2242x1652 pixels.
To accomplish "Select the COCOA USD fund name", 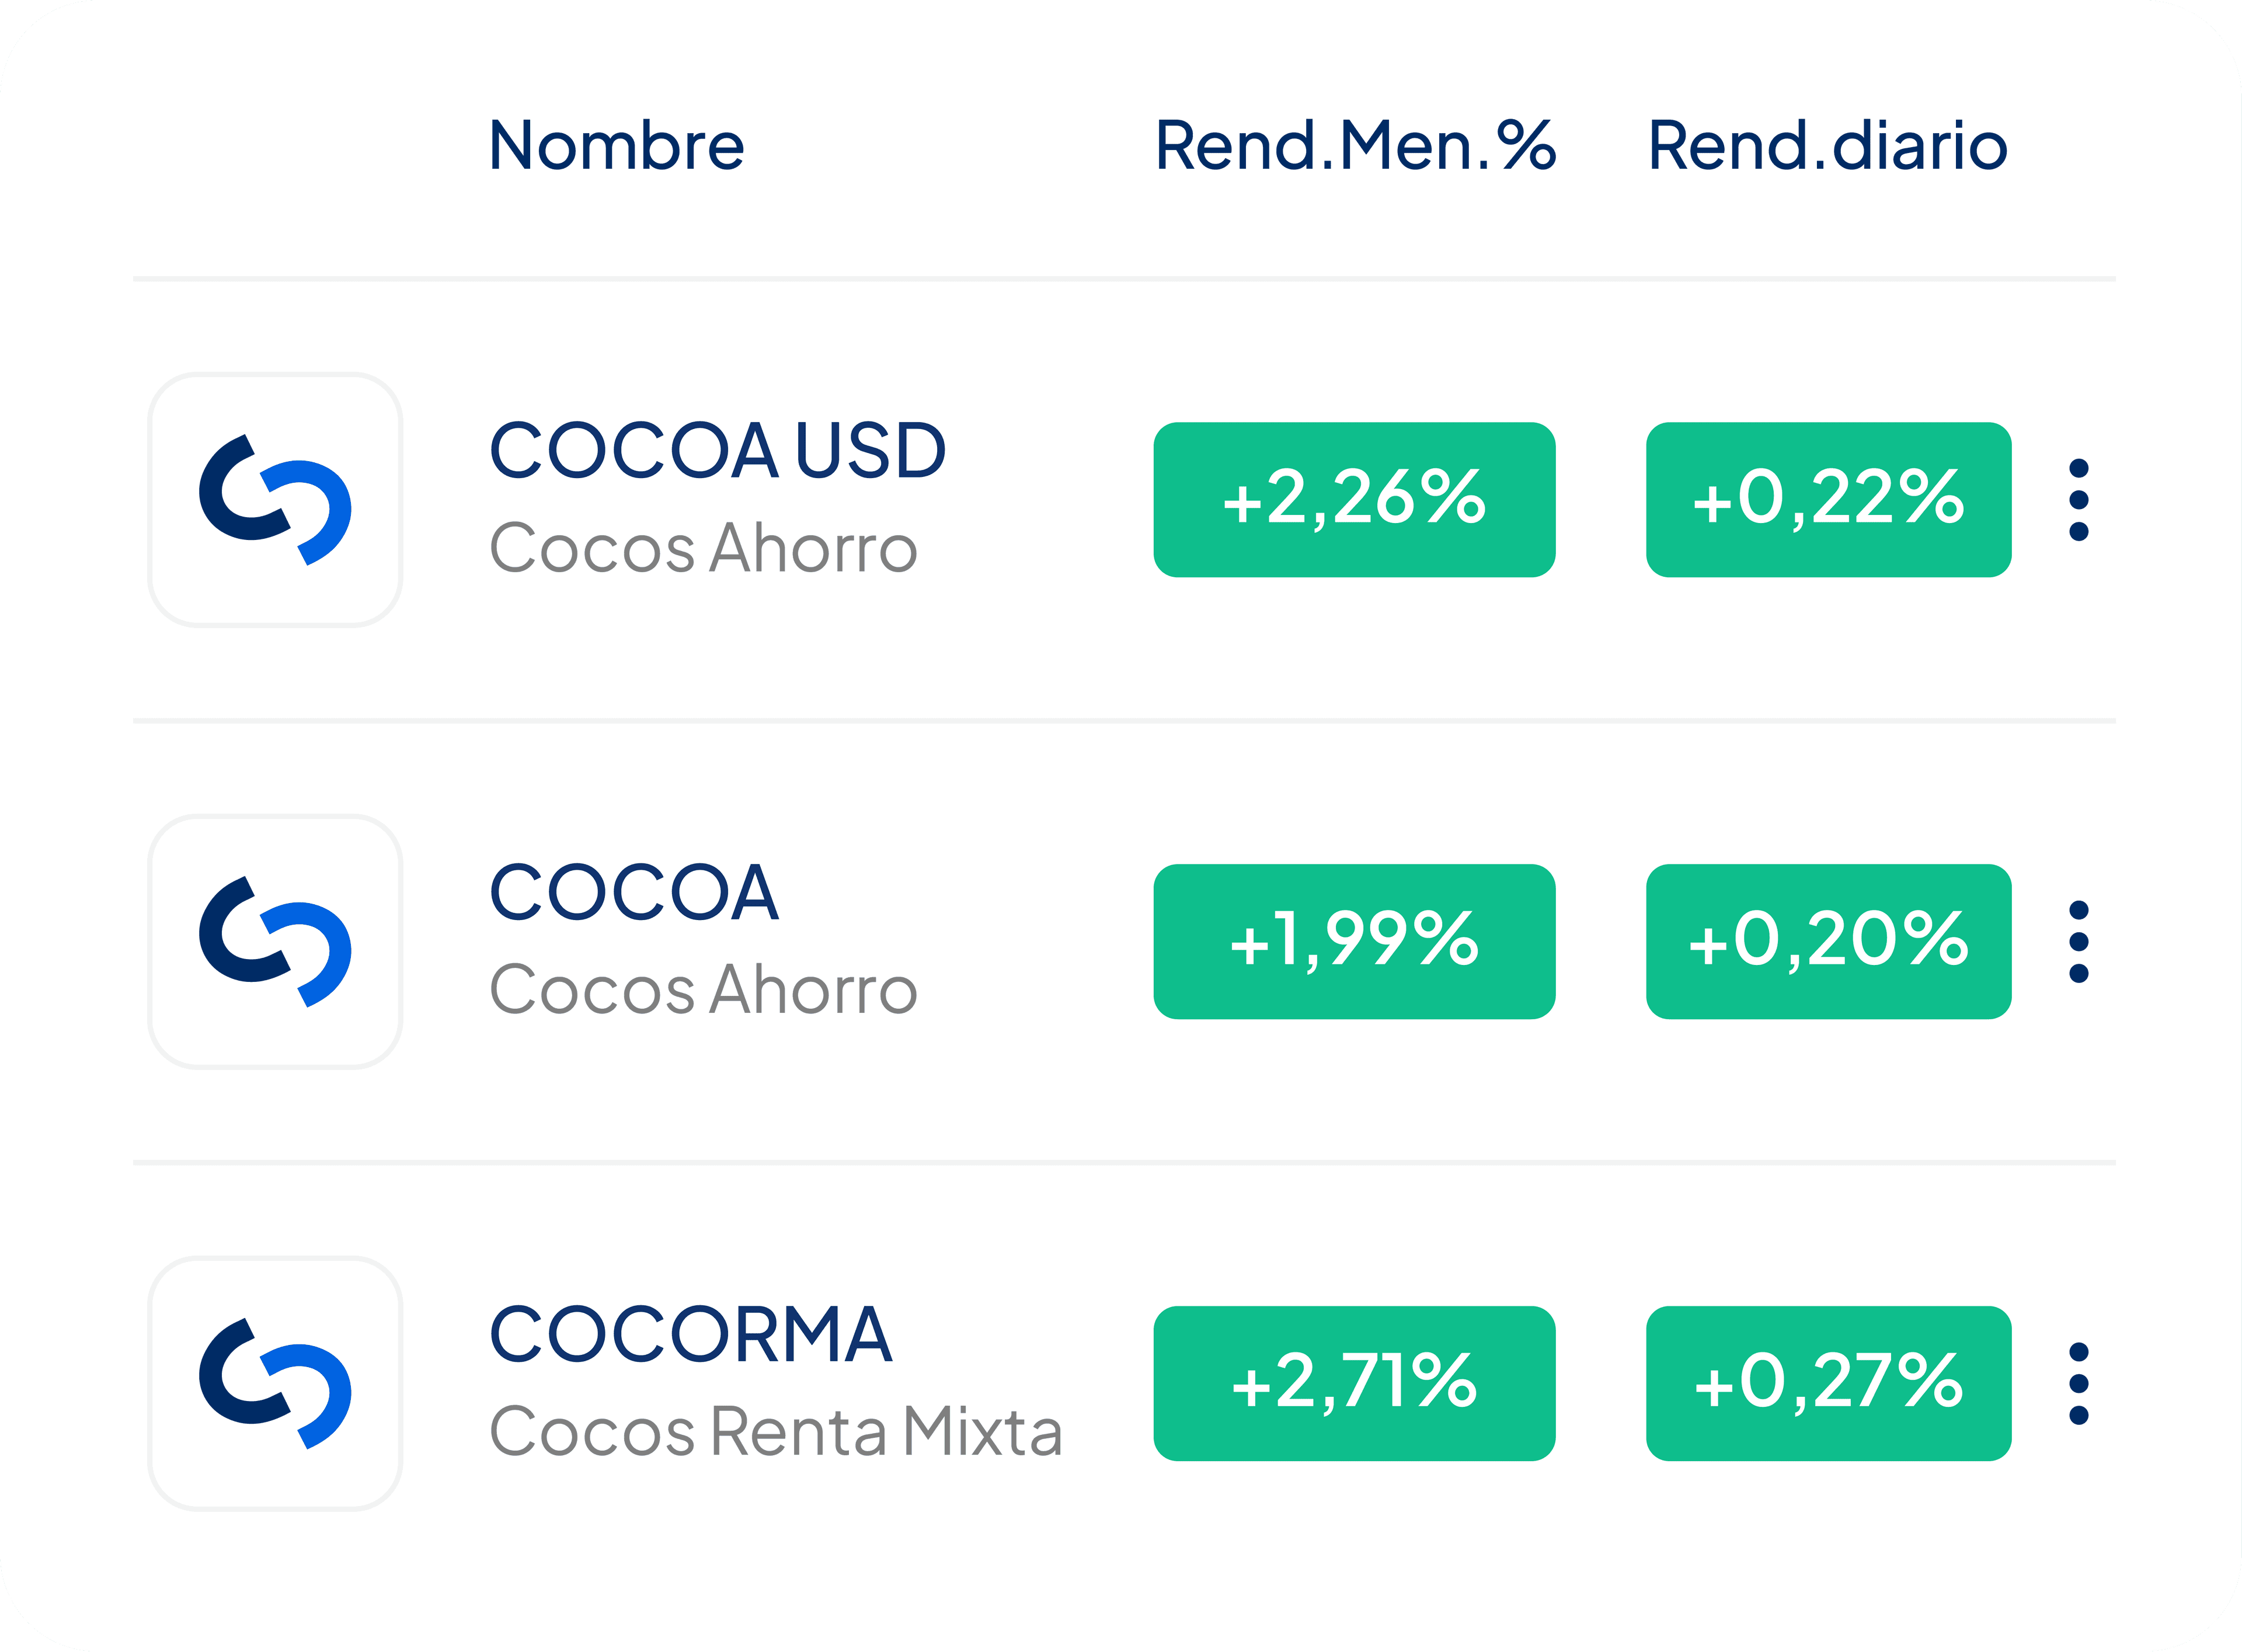I will (x=718, y=451).
